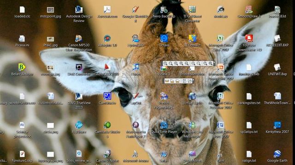Launch Autodesk Design Review shortcut
The image size is (295, 165).
[79, 10]
